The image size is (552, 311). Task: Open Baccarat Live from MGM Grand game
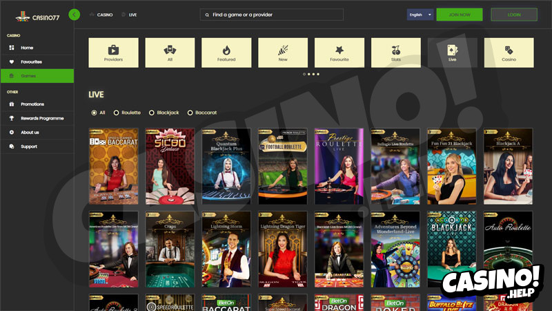339,249
